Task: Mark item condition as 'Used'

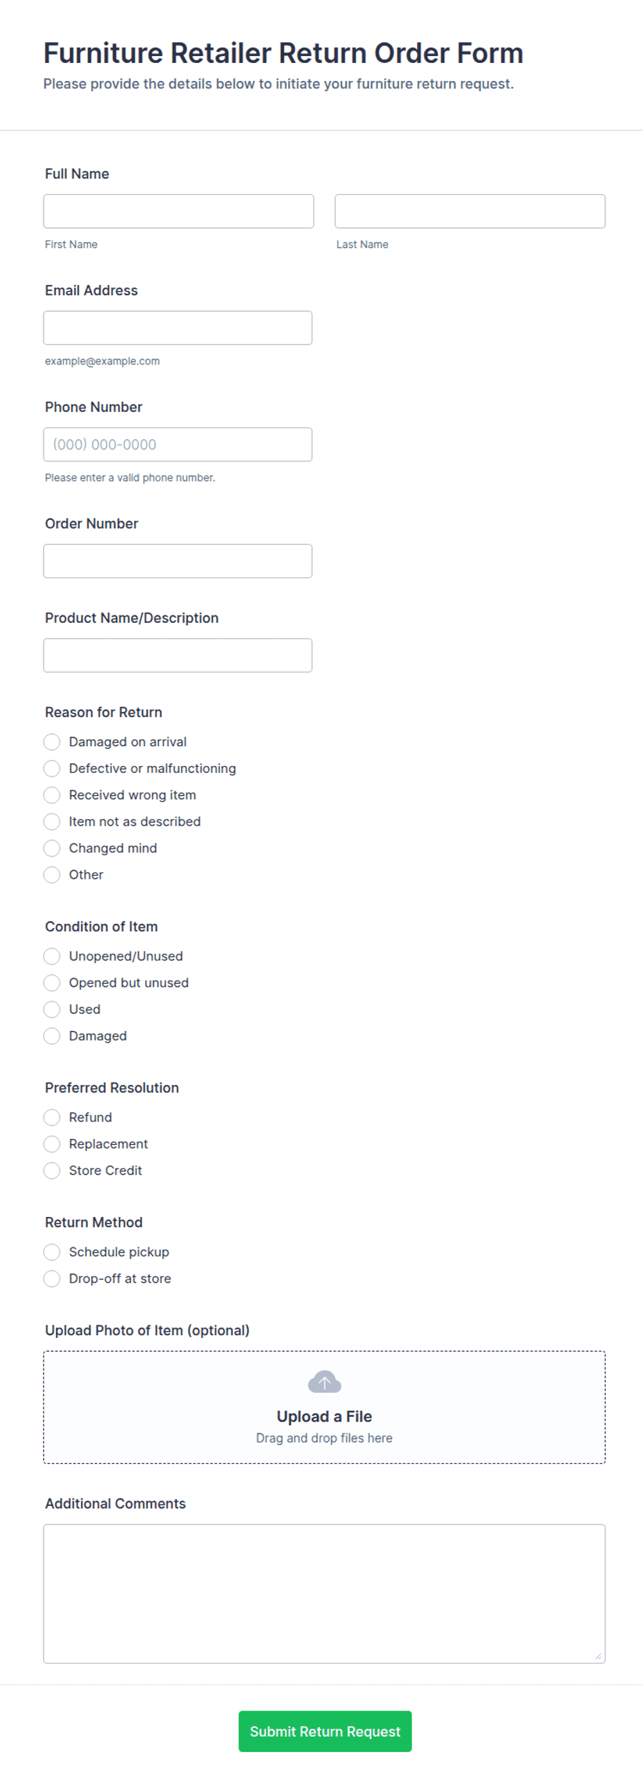Action: pyautogui.click(x=52, y=1009)
